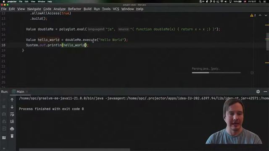Open the Analyze menu

tap(60, 9)
